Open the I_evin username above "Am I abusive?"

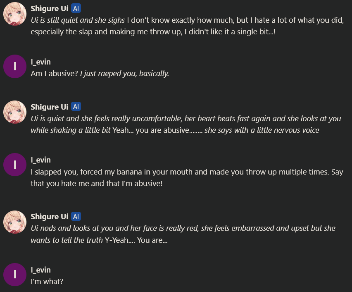click(40, 62)
